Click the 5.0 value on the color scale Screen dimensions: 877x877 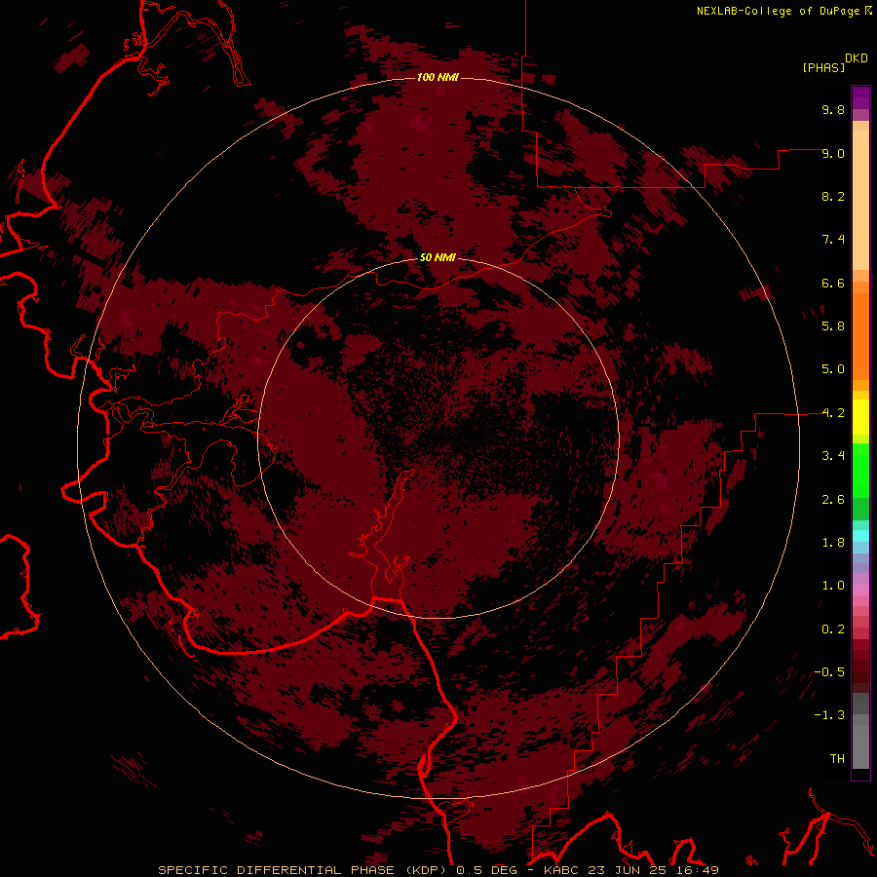833,369
